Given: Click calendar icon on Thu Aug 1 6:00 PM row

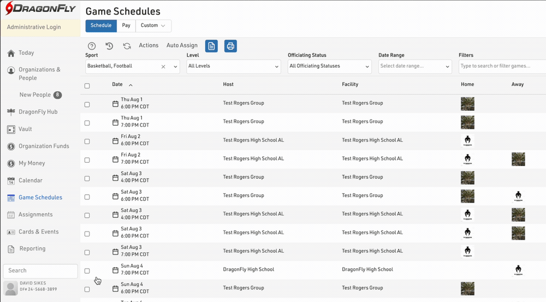Looking at the screenshot, I should tap(115, 103).
